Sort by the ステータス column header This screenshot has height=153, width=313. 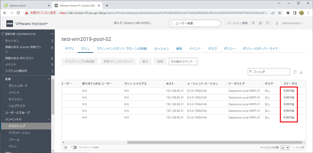point(290,84)
